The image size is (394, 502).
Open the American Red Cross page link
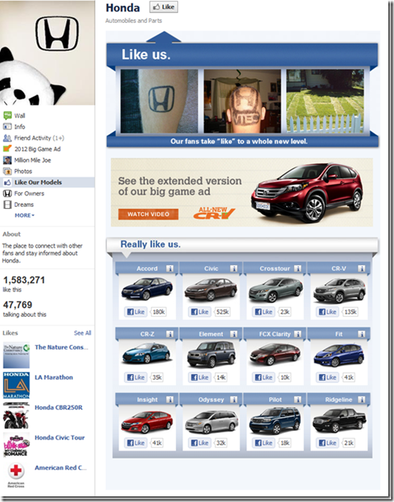pyautogui.click(x=60, y=468)
